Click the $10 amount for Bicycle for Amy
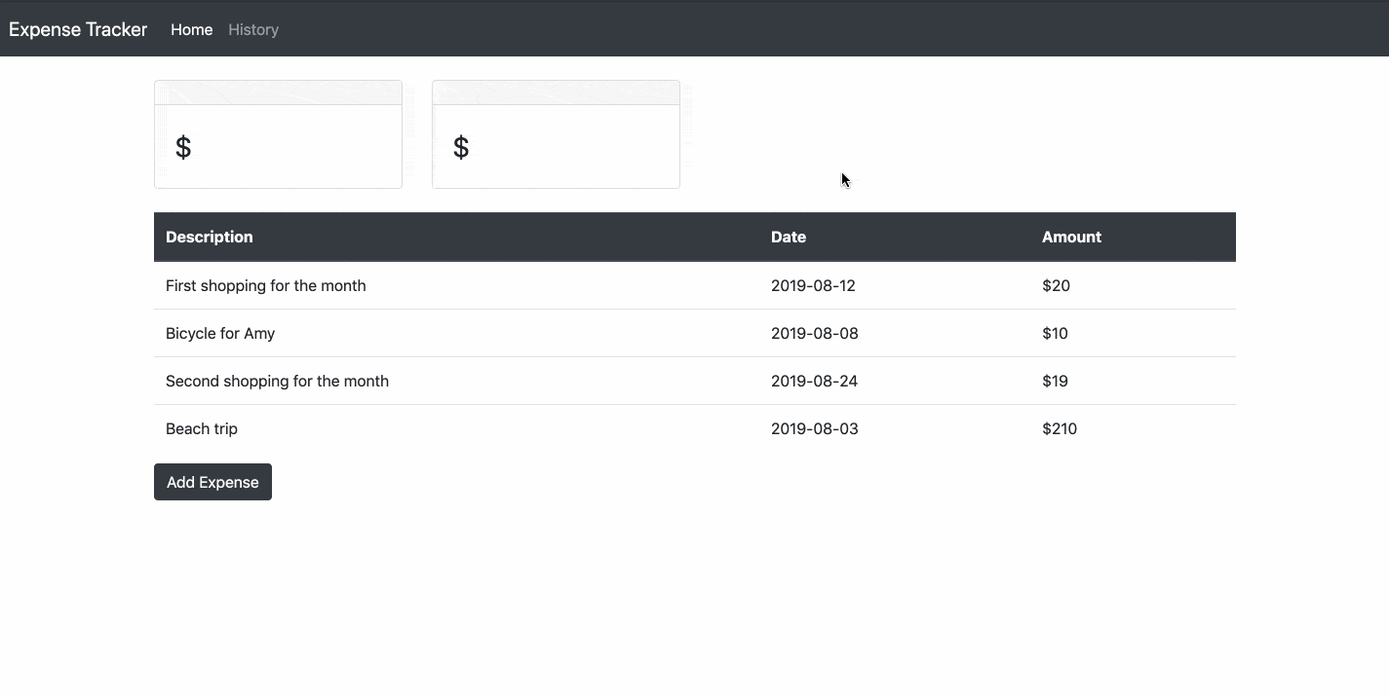Viewport: 1389px width, 698px height. [1055, 333]
